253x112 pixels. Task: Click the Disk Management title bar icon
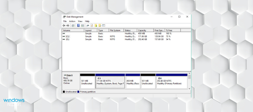click(64, 17)
